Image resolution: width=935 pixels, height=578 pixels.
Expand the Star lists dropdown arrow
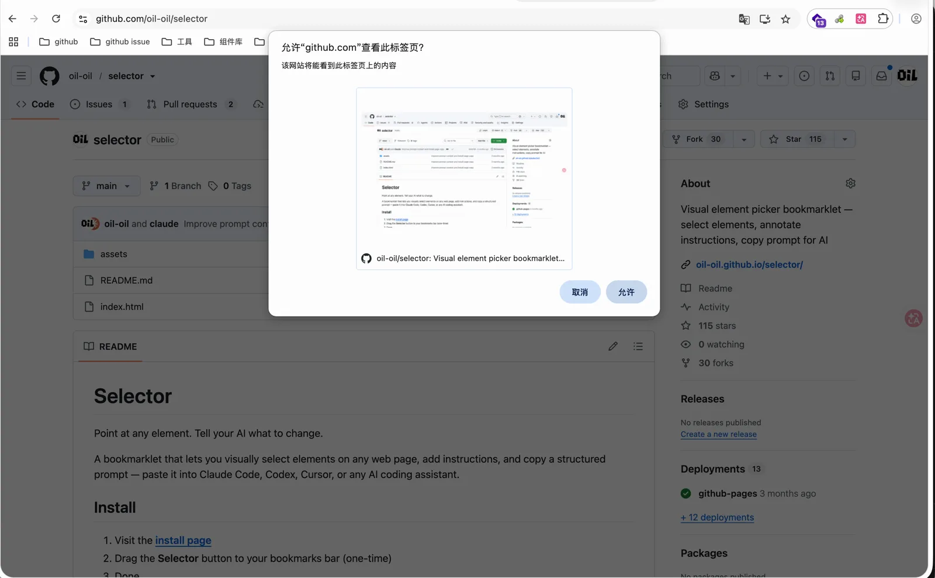click(x=844, y=139)
